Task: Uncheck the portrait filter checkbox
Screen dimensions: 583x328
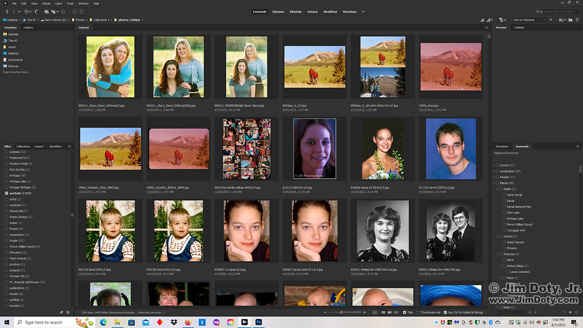Action: [6, 193]
